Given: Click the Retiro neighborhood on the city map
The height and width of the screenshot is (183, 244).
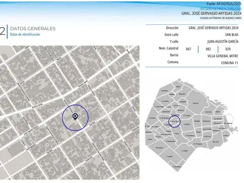Looking at the screenshot, I should (218, 112).
